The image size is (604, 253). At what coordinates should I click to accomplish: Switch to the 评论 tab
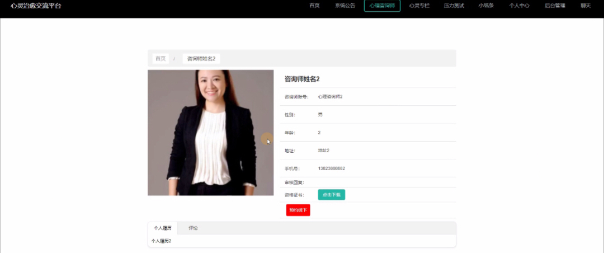click(x=193, y=228)
